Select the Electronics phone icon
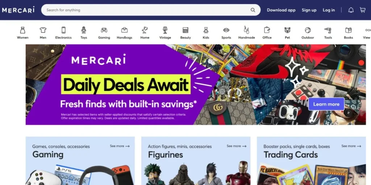371x185 pixels. [63, 30]
